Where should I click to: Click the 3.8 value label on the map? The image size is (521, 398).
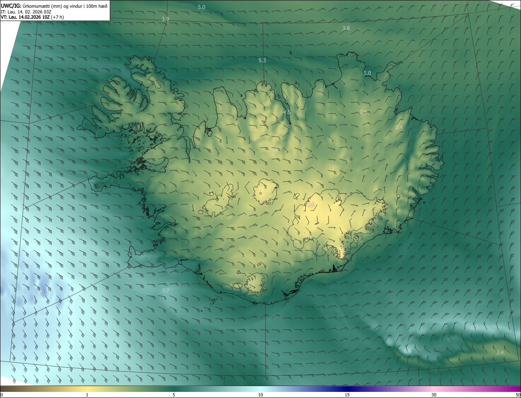click(x=346, y=28)
